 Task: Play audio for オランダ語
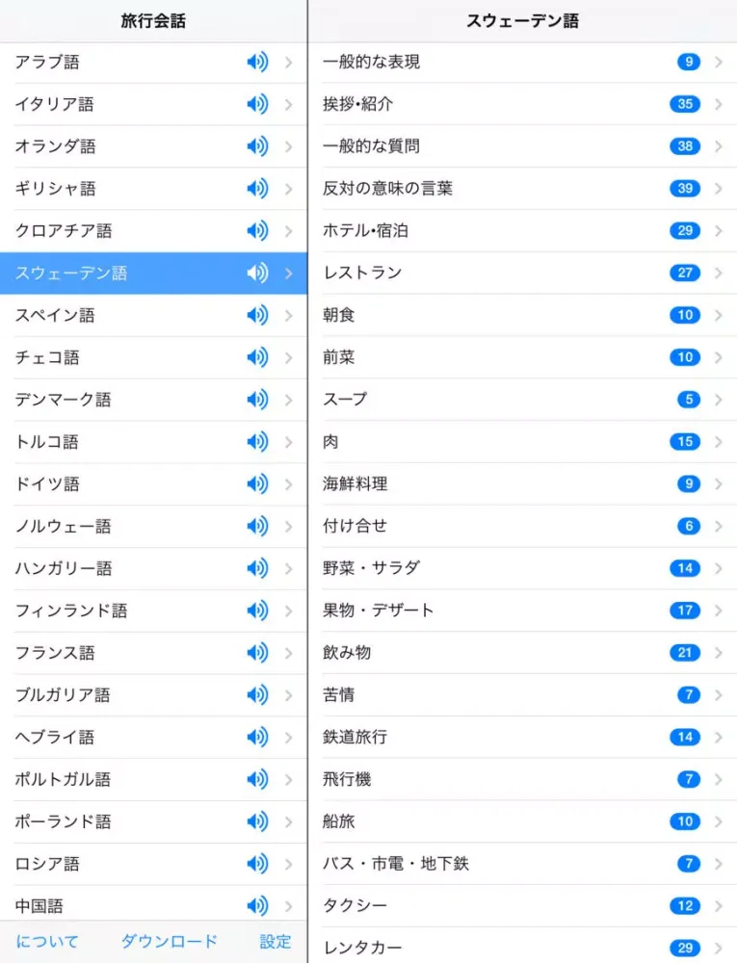tap(257, 146)
